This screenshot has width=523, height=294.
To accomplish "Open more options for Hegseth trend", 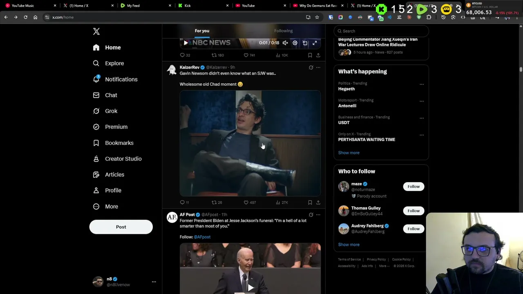I will pyautogui.click(x=422, y=85).
